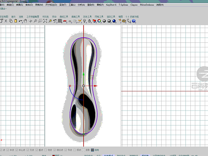Click the Zoom extents icon

pyautogui.click(x=45, y=21)
